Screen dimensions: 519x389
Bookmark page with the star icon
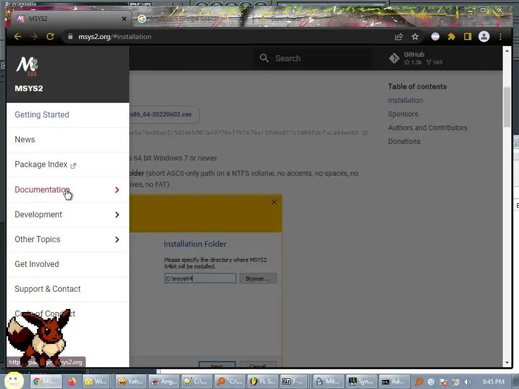point(415,36)
